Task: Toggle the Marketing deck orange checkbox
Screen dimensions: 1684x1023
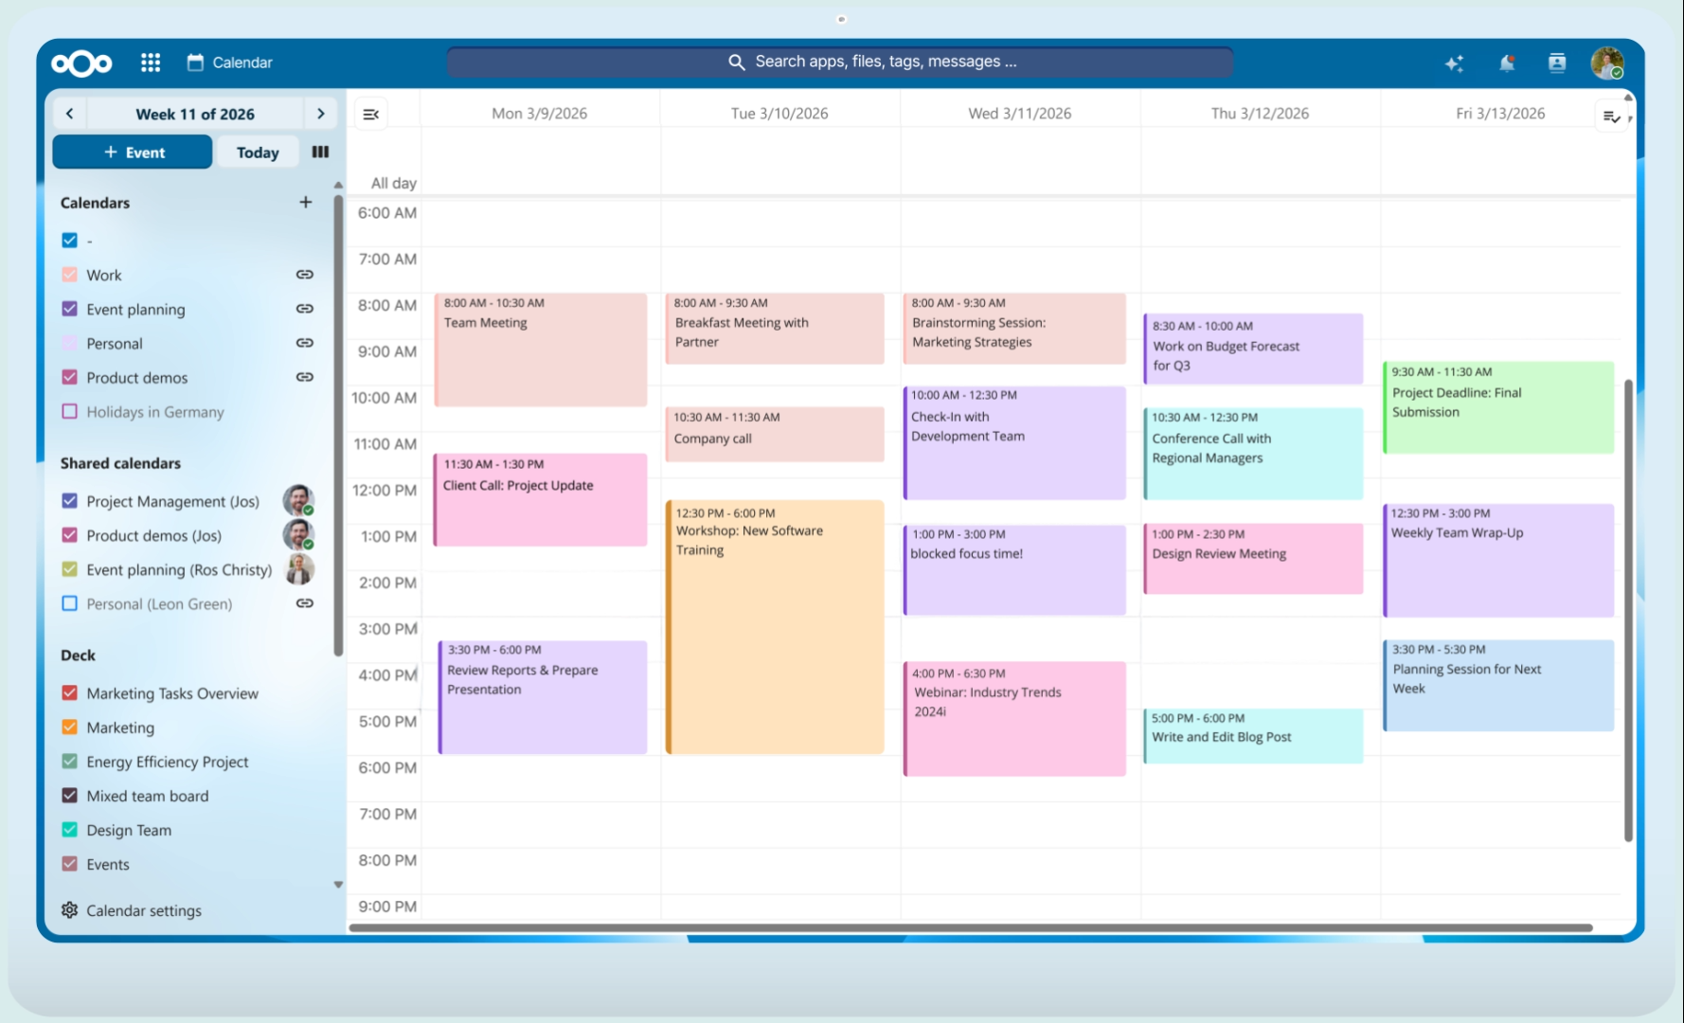Action: pyautogui.click(x=69, y=727)
